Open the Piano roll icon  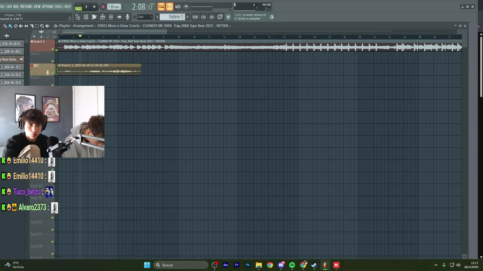[94, 17]
